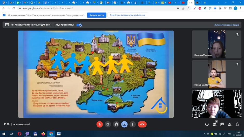
Task: Open the Activities shapes icon
Action: [x=230, y=124]
